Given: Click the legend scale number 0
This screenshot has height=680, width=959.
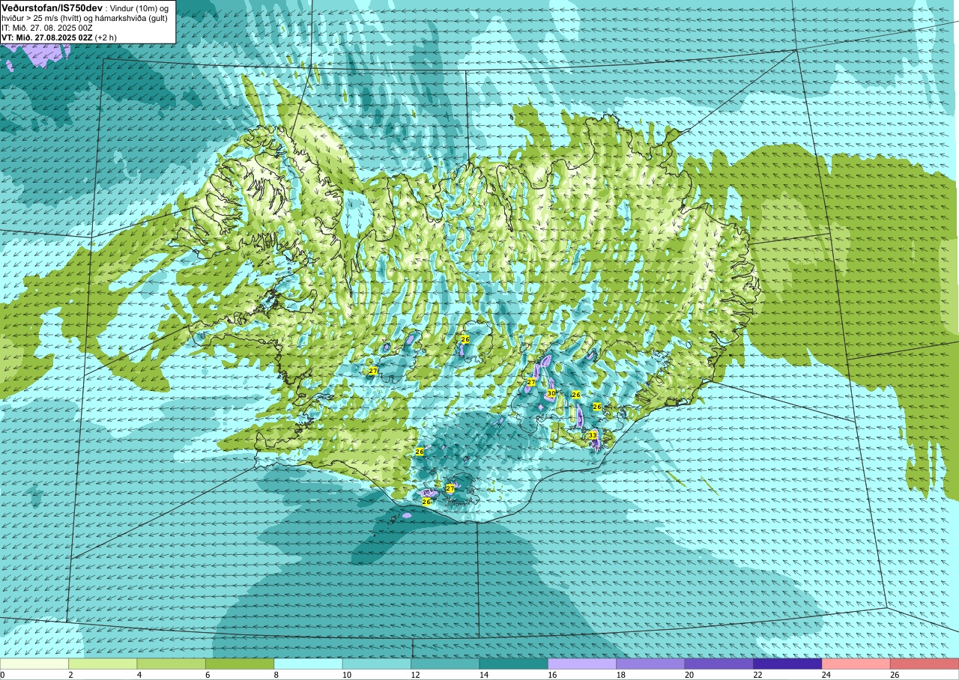Looking at the screenshot, I should 2,675.
